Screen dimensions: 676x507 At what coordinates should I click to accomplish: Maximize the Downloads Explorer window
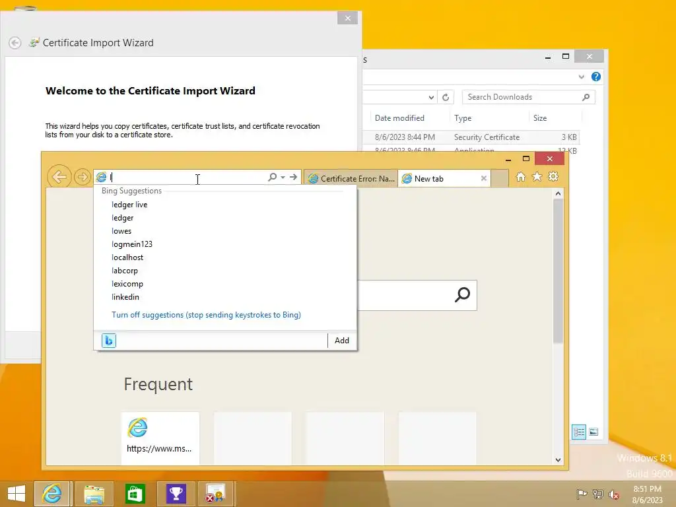pos(566,57)
